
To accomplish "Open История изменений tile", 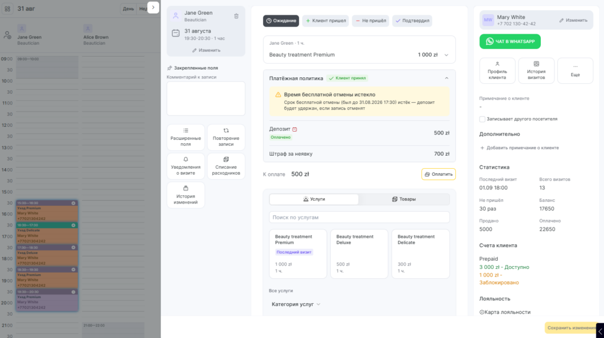I will coord(186,195).
